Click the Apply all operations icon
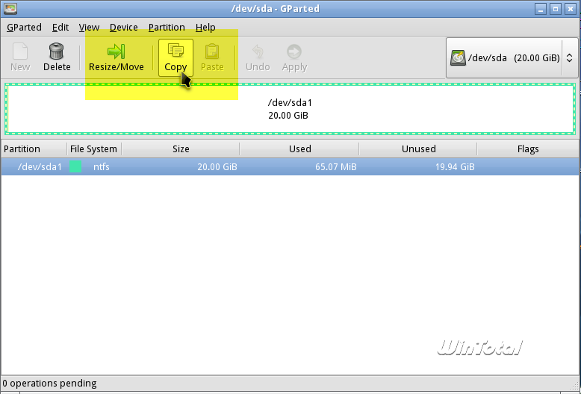The image size is (581, 394). [x=294, y=51]
